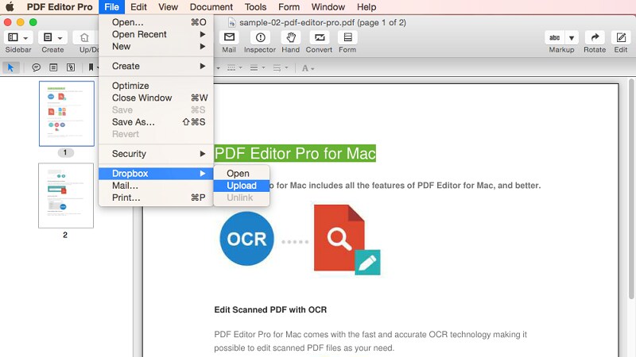Click the vertical scrollbar of the document
Viewport: 636px width, 357px height.
631,190
